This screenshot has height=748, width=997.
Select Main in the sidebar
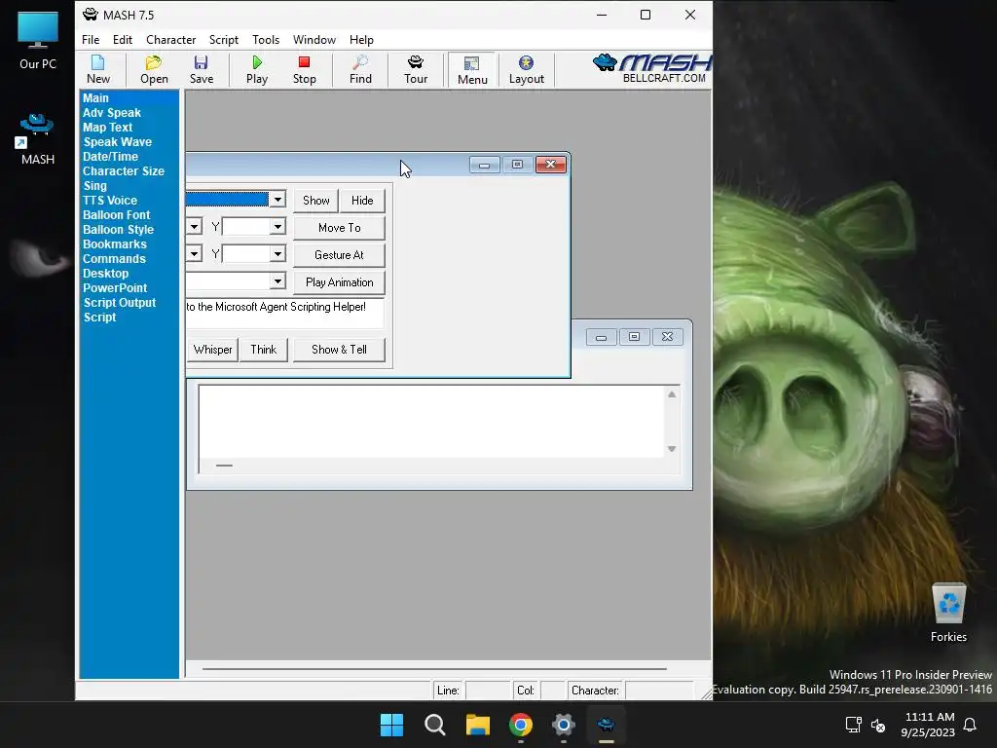point(95,98)
